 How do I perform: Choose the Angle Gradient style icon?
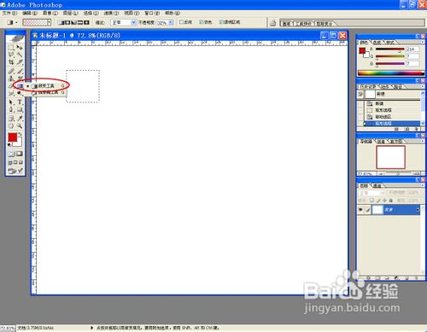tap(73, 22)
